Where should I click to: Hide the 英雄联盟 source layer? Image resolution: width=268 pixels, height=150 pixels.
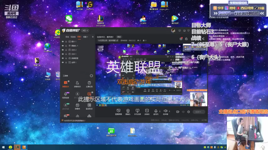pyautogui.click(x=63, y=58)
